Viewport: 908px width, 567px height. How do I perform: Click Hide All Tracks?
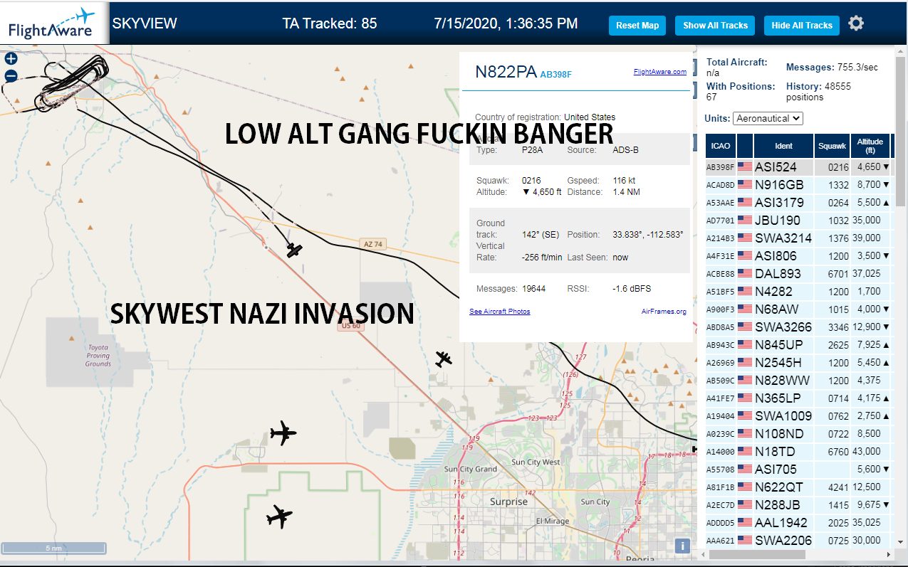(802, 26)
